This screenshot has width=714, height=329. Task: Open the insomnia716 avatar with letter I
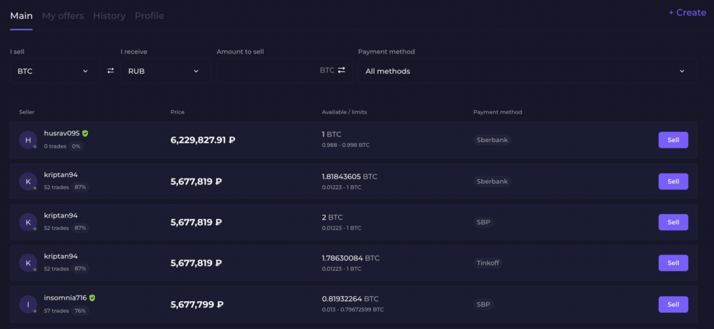tap(28, 305)
